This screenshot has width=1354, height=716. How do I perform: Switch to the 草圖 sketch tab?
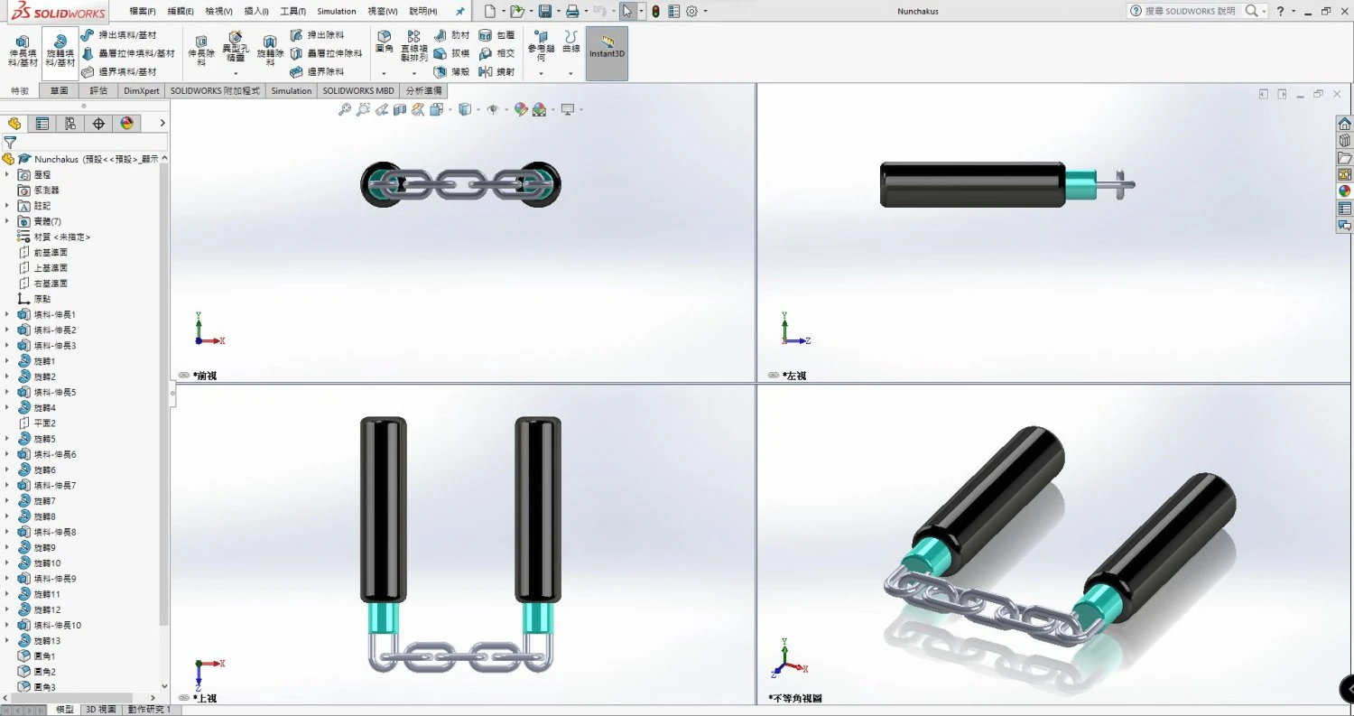[x=59, y=91]
